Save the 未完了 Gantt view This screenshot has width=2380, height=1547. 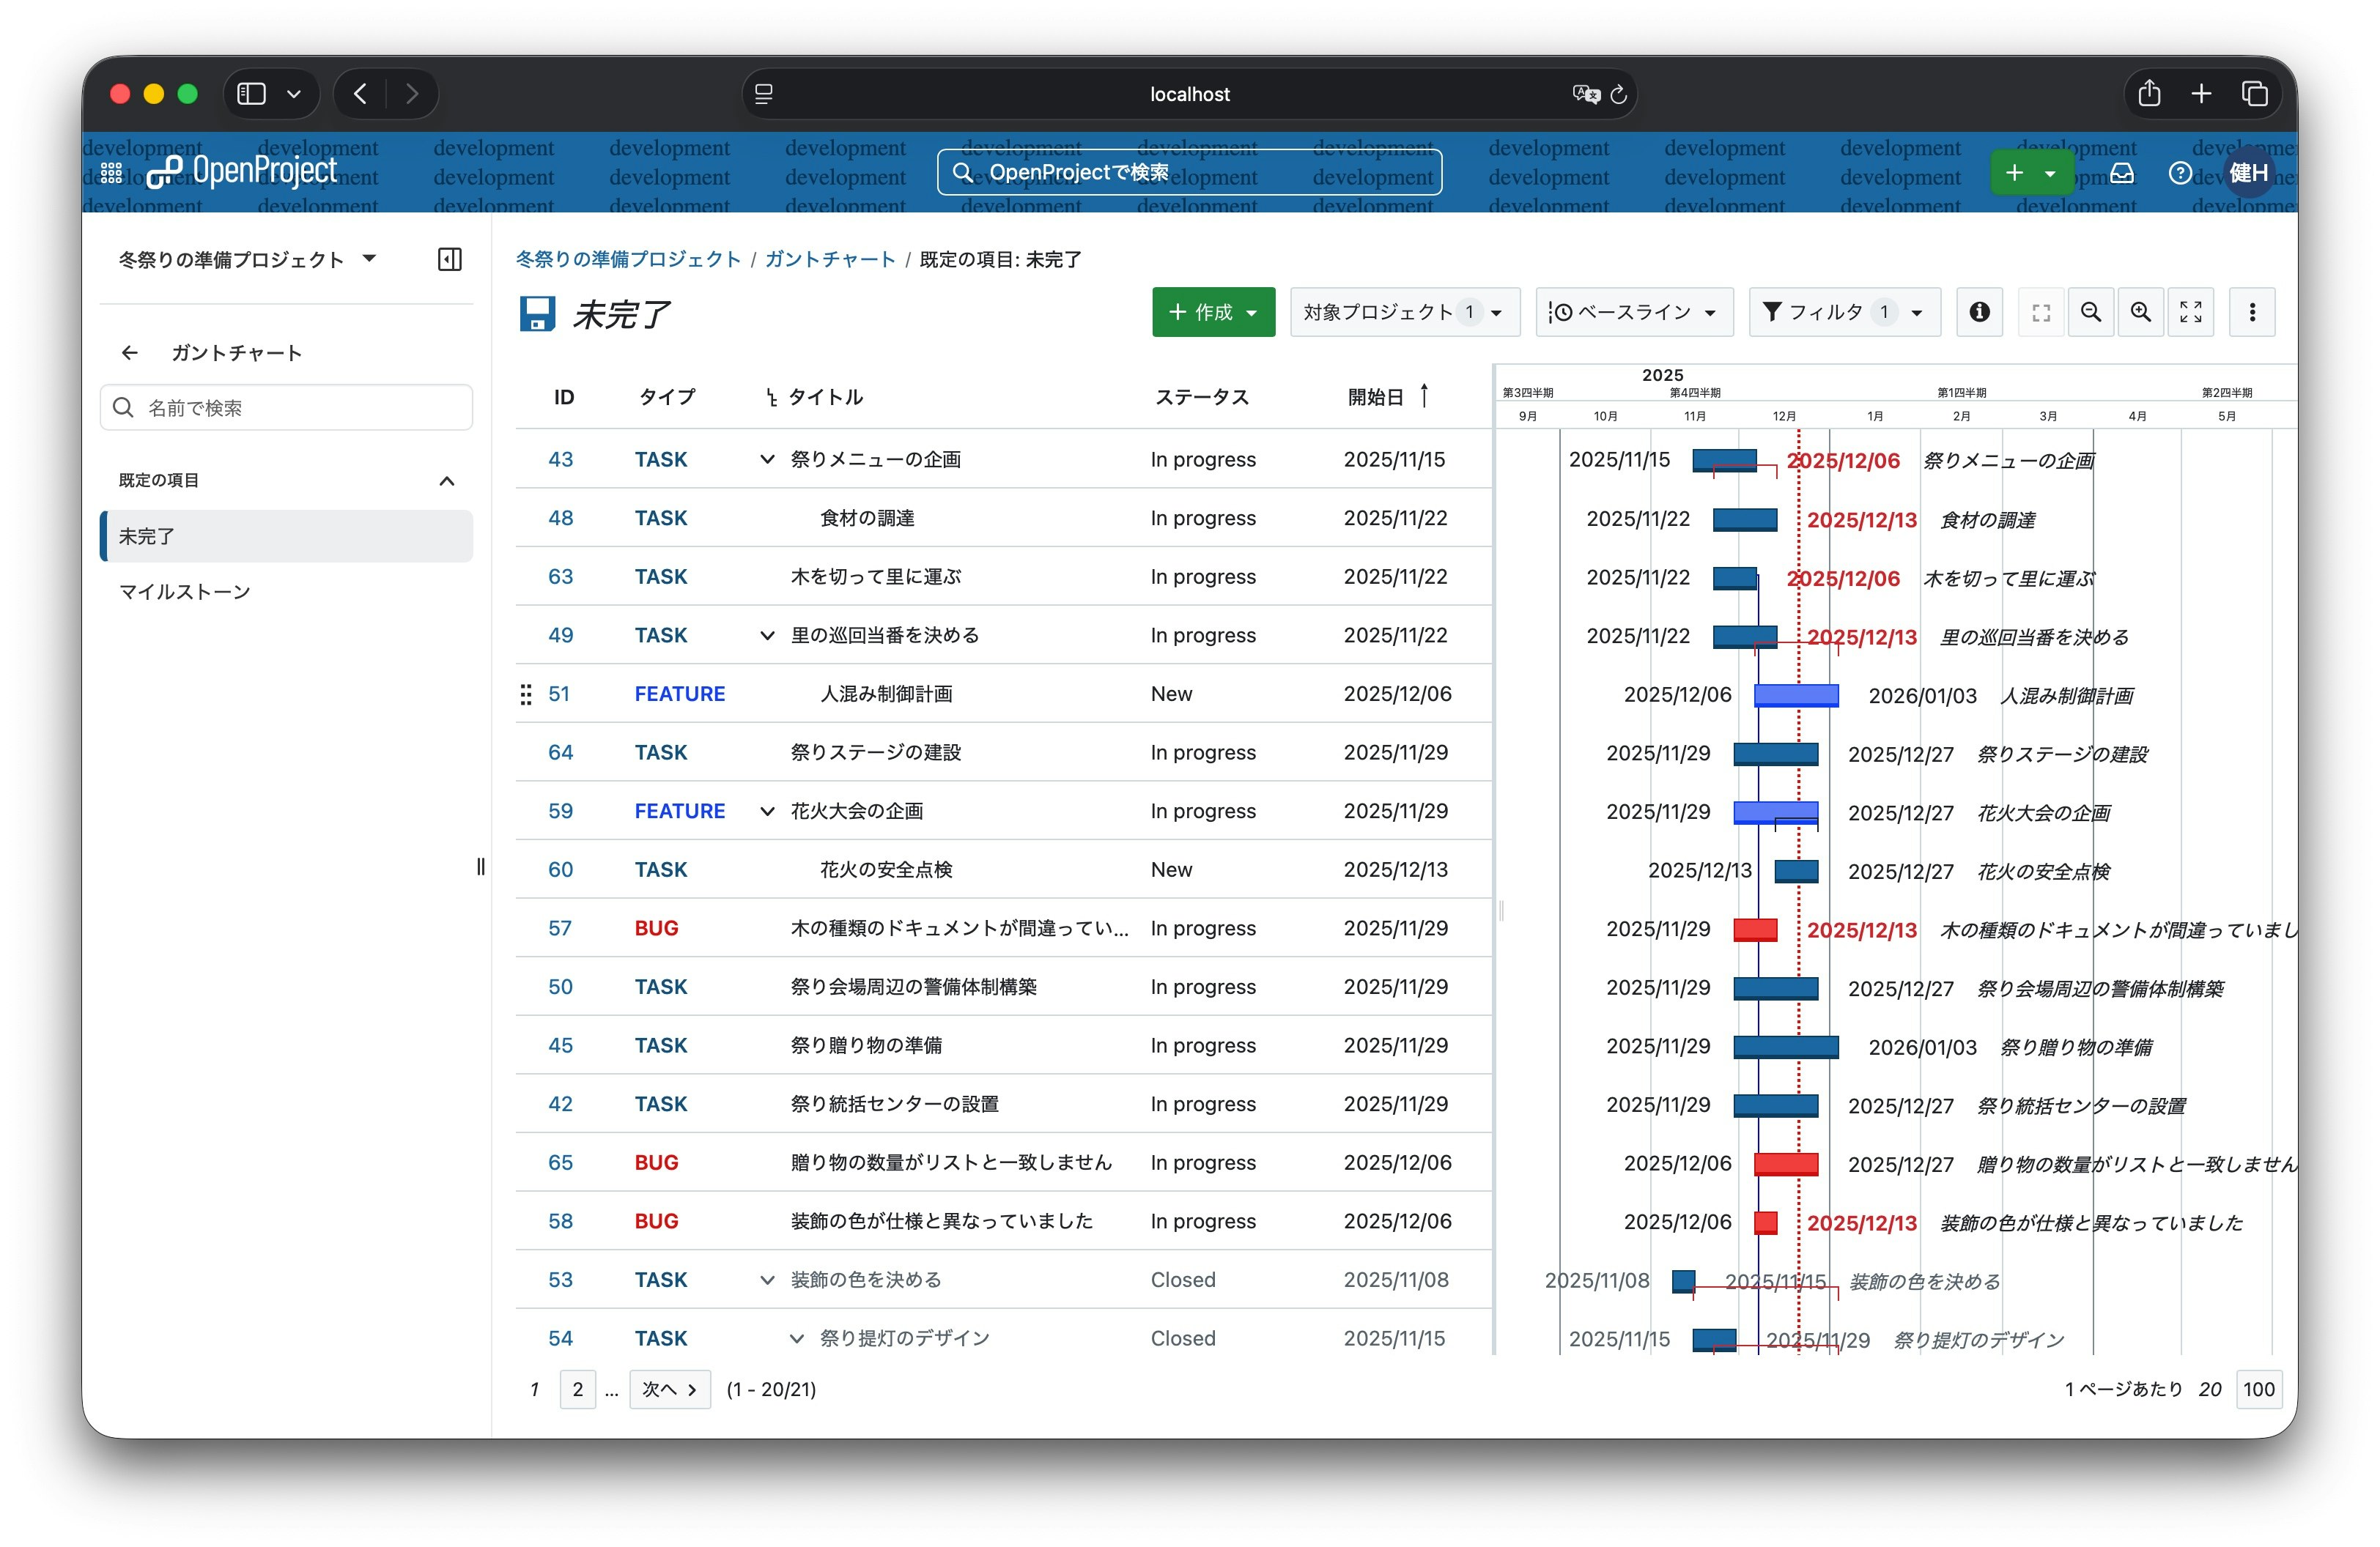point(538,314)
